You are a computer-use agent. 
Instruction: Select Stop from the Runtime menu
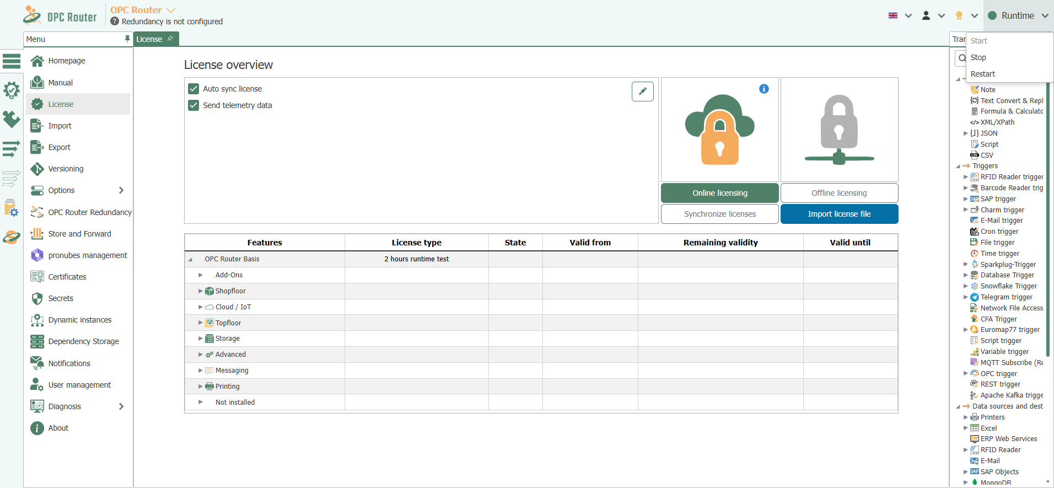click(1010, 57)
